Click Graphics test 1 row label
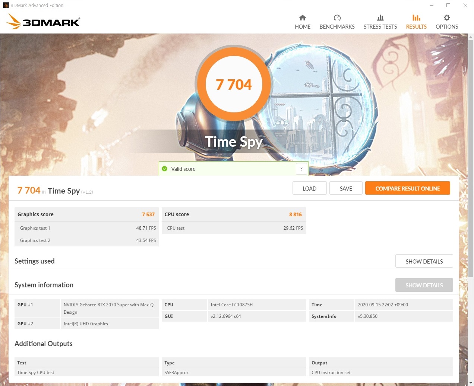Viewport: 474px width, 386px height. pyautogui.click(x=35, y=228)
